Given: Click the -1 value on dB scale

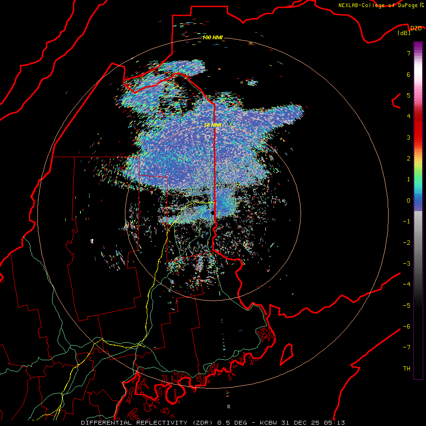Looking at the screenshot, I should 407,222.
